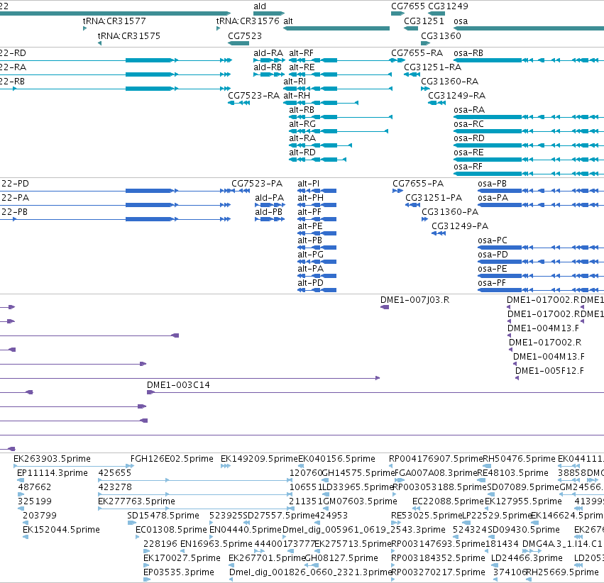The height and width of the screenshot is (583, 604).
Task: Select EST EK277763.5prime
Action: [137, 501]
